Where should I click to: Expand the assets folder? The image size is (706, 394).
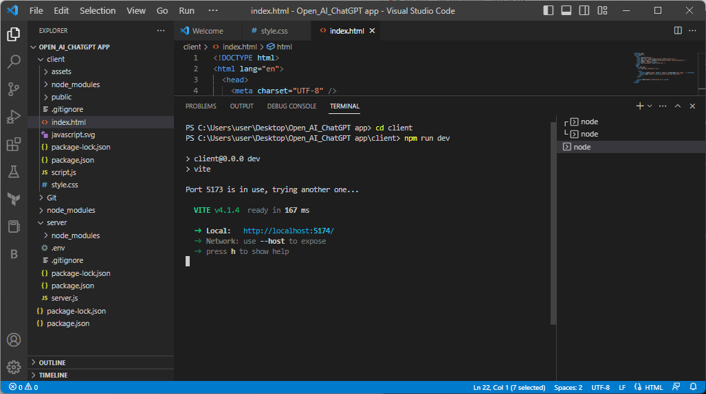click(101, 71)
